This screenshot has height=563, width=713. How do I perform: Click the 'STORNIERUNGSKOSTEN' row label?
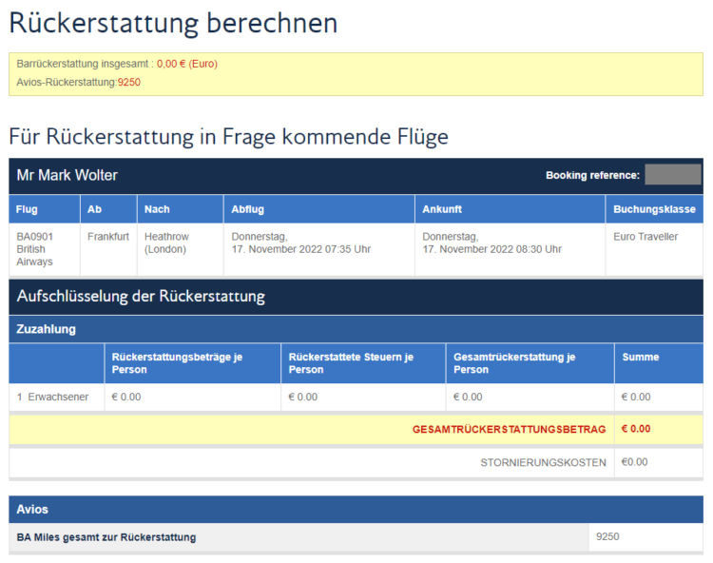pyautogui.click(x=543, y=463)
